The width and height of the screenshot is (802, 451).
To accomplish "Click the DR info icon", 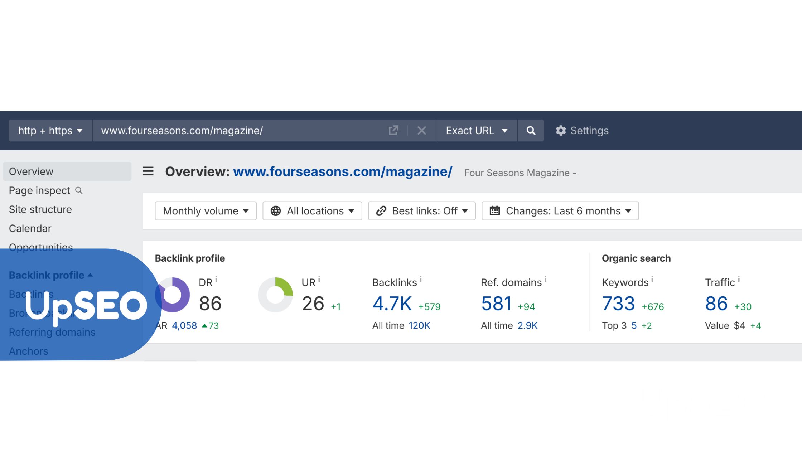I will point(216,279).
